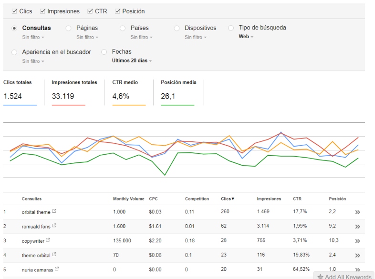Sort table by Impresiones column header
This screenshot has height=279, width=375.
tap(269, 199)
